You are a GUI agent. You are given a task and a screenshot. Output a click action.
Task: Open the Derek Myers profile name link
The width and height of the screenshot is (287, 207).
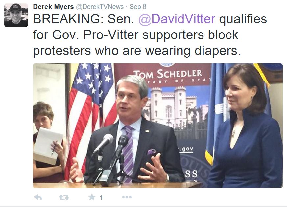tap(53, 7)
